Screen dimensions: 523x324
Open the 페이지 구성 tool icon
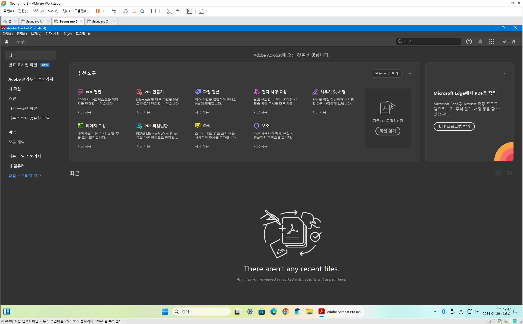point(80,126)
